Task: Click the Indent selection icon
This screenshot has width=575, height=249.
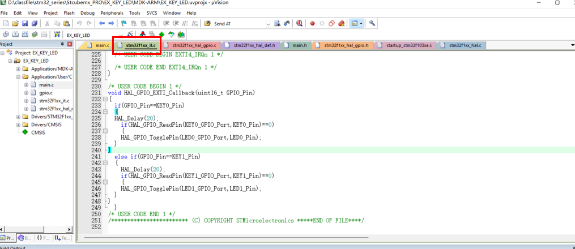Action: coord(166,23)
